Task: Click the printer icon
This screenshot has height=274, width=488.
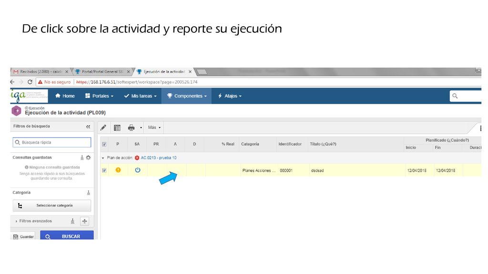Action: point(132,127)
